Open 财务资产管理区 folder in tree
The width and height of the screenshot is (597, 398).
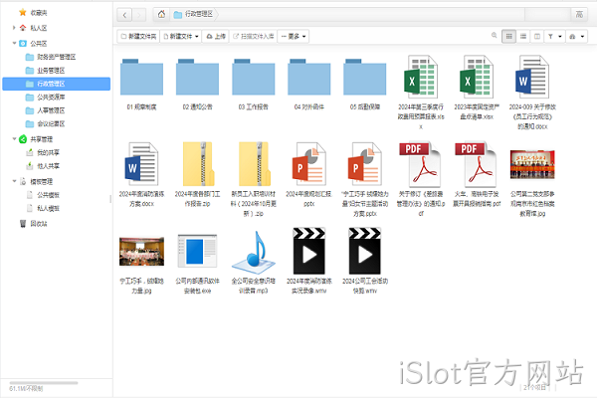pyautogui.click(x=51, y=57)
